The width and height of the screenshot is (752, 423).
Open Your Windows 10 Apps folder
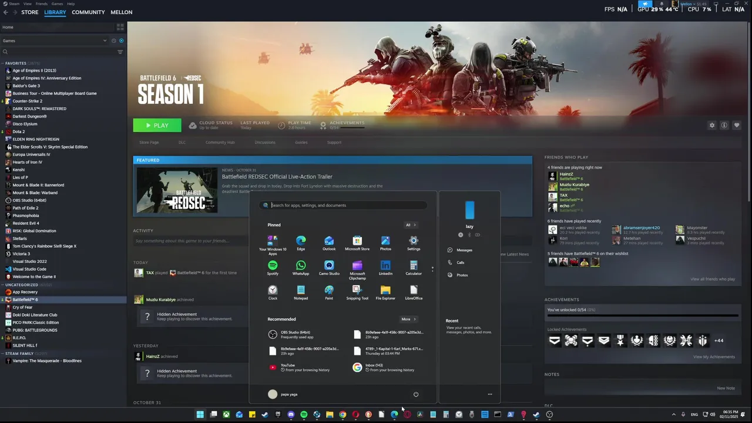pos(273,245)
